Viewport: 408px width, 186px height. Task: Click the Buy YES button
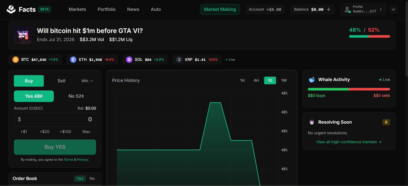pyautogui.click(x=55, y=147)
